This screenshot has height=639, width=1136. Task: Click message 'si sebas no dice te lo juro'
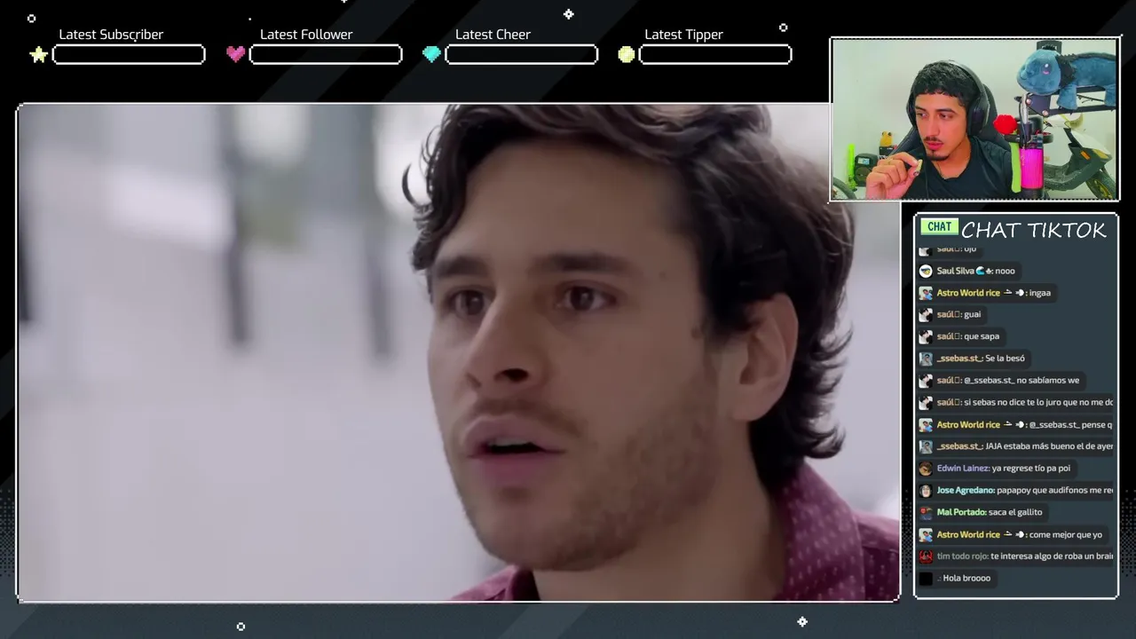click(x=1038, y=402)
